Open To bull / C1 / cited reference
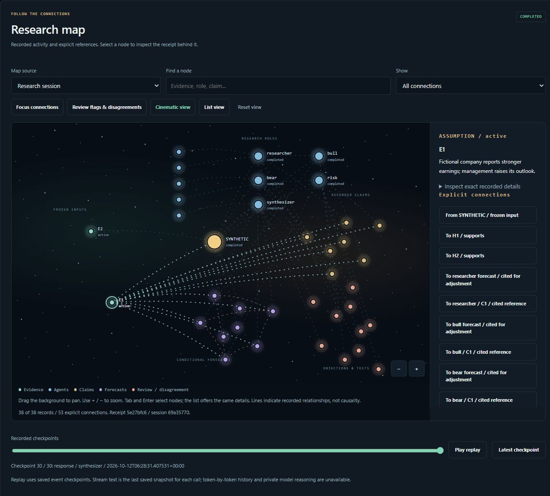The height and width of the screenshot is (496, 550). [488, 352]
